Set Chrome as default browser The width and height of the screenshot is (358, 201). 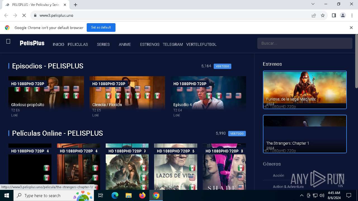coord(101,27)
